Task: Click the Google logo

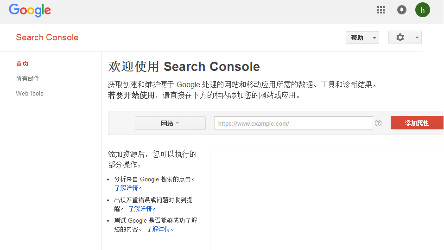Action: coord(30,11)
